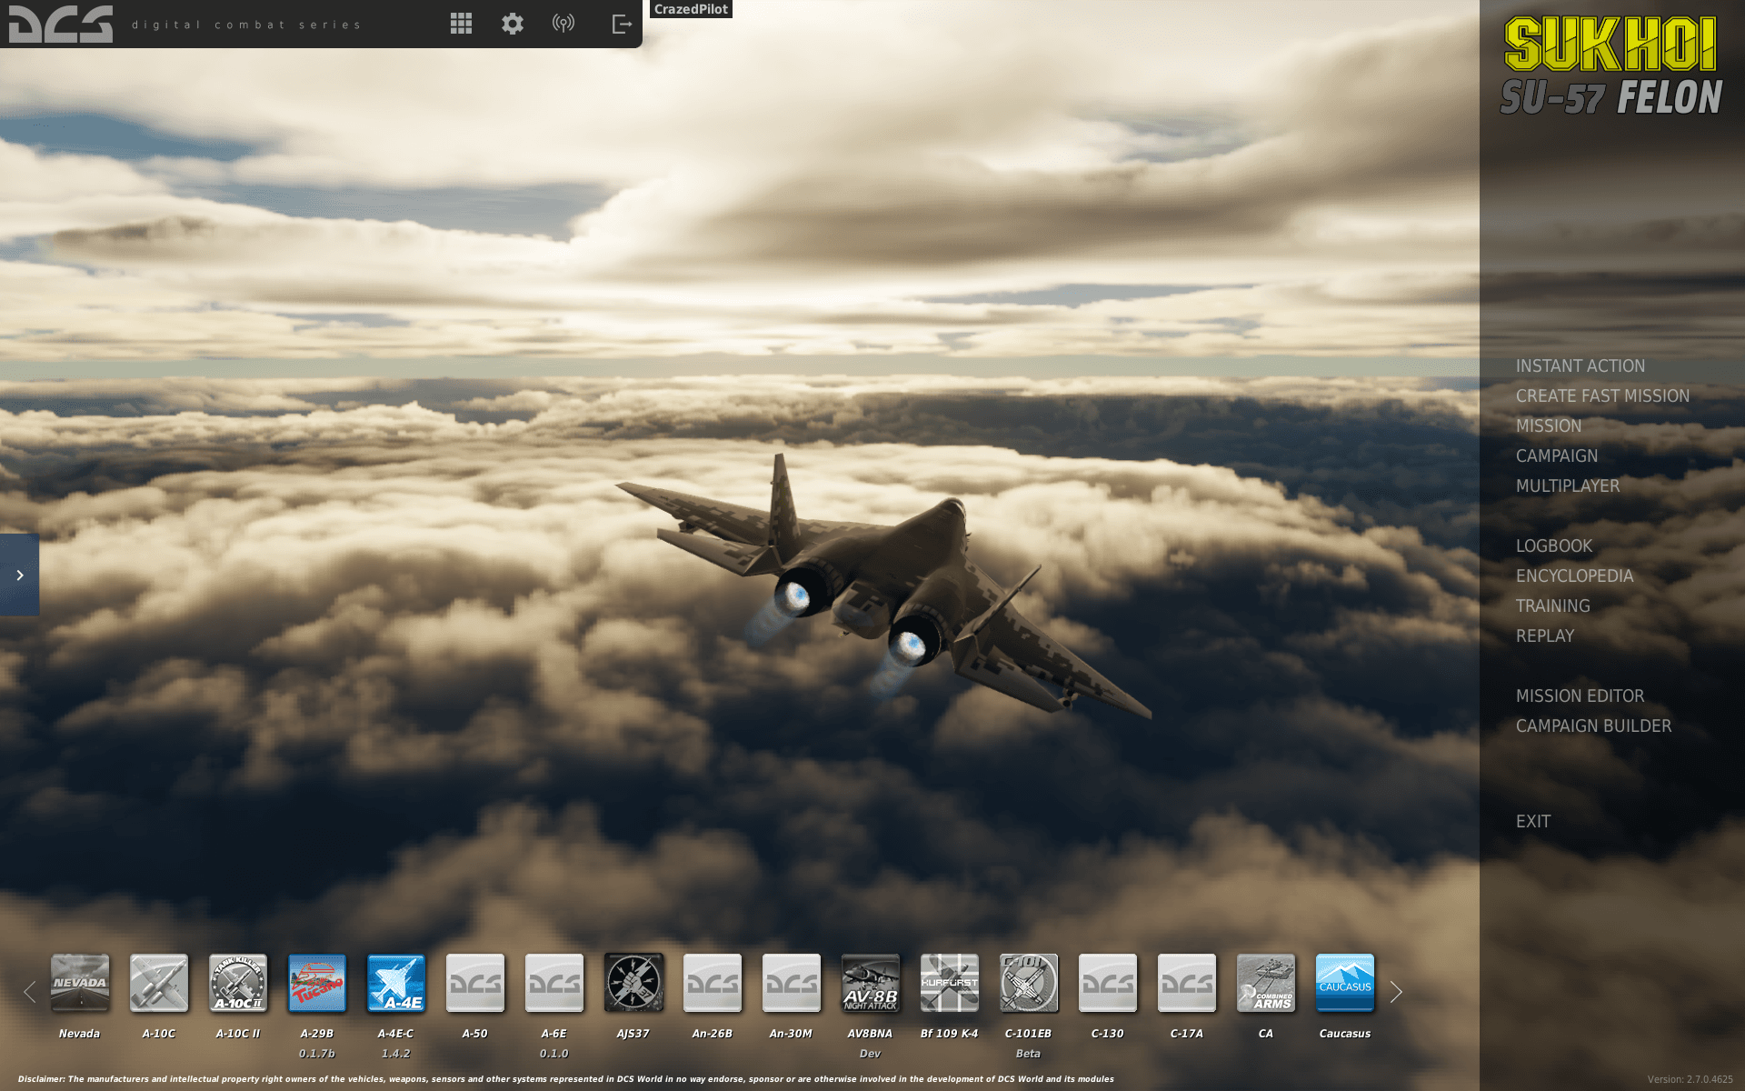Select the Nevada terrain icon
Screen dimensions: 1745x1091
click(79, 983)
